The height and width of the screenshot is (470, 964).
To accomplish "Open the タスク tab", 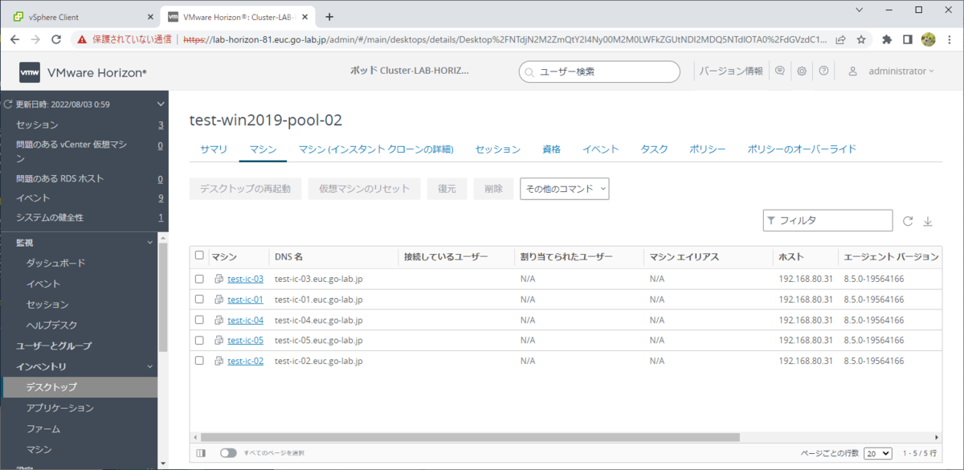I will pyautogui.click(x=655, y=149).
